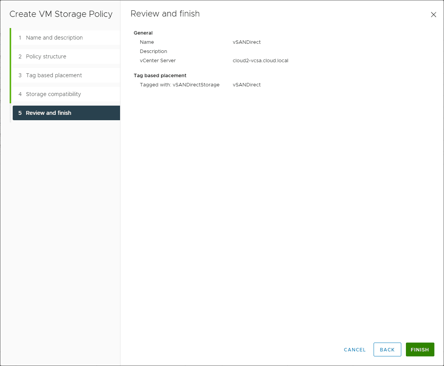This screenshot has width=444, height=366.
Task: Select CANCEL to abandon the policy wizard
Action: coord(354,349)
